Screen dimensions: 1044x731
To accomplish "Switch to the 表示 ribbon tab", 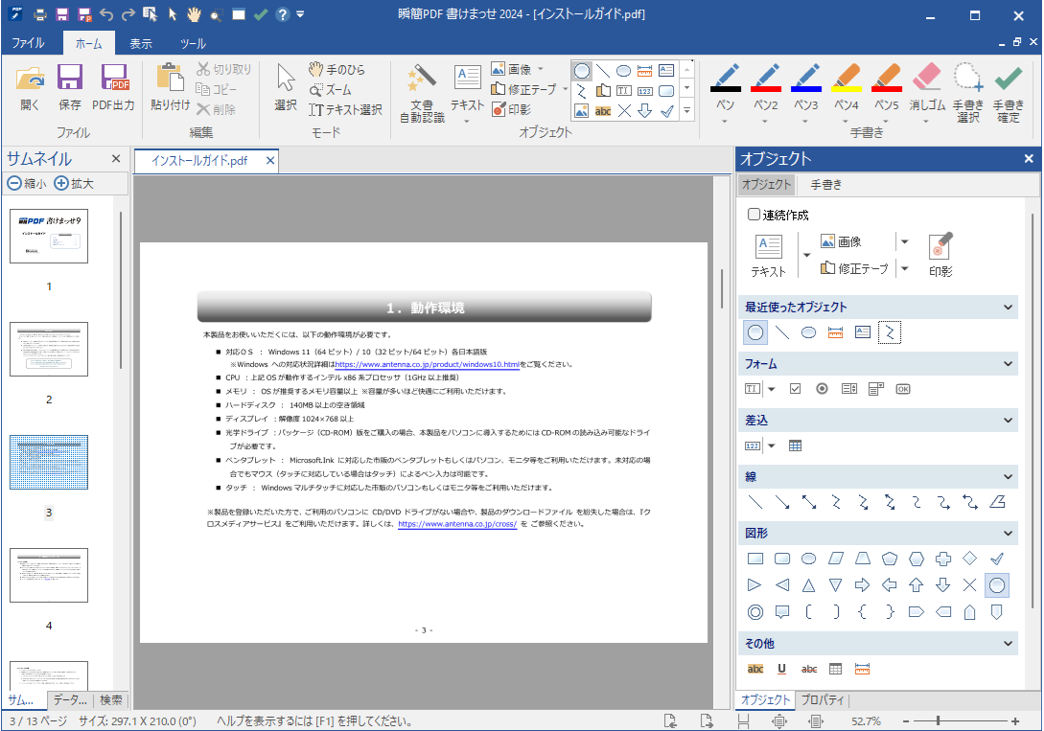I will click(140, 42).
